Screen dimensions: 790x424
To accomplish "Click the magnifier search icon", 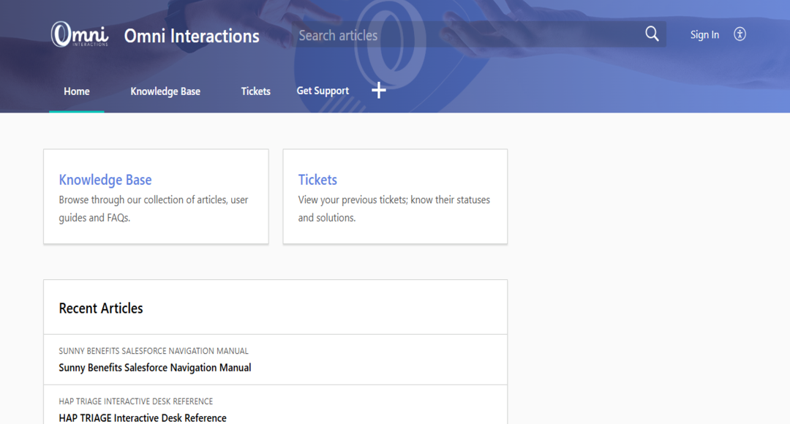I will [x=652, y=34].
